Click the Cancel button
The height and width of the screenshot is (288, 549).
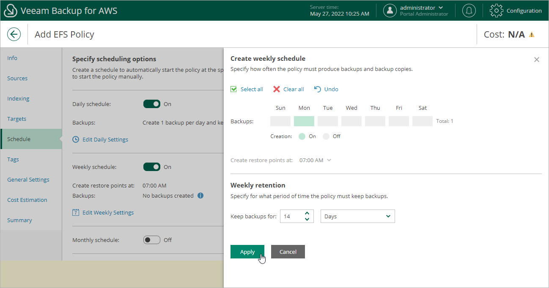coord(288,252)
